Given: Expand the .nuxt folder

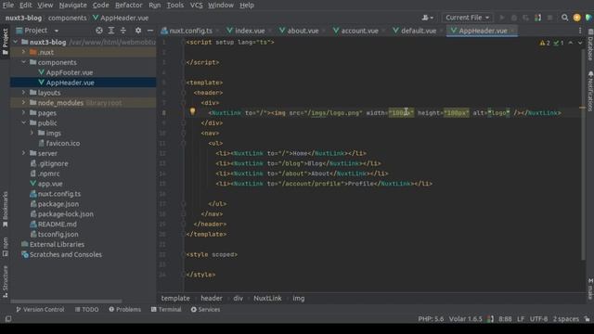Looking at the screenshot, I should 23,52.
